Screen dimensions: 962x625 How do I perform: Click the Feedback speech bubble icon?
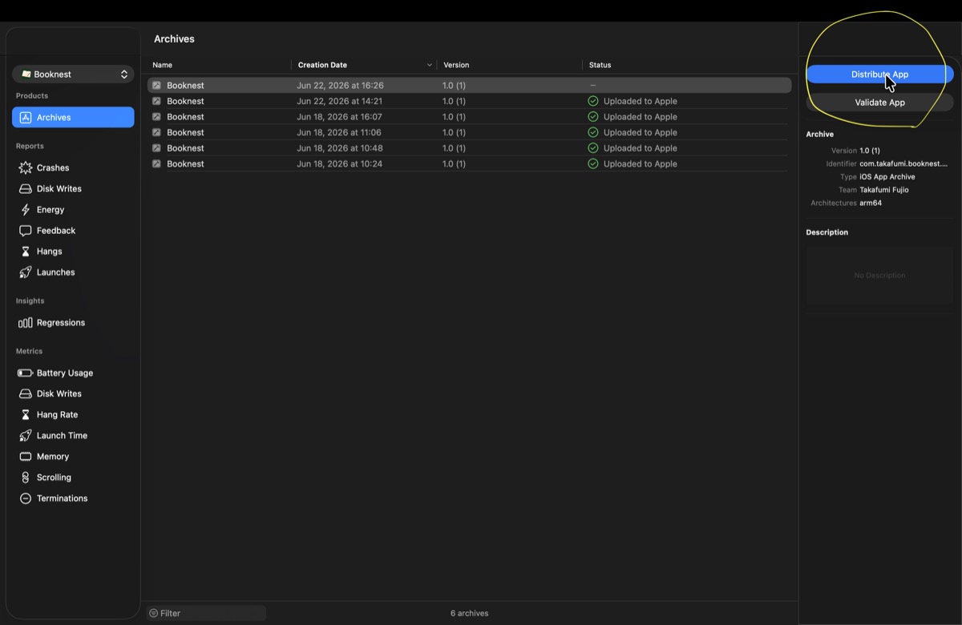coord(25,231)
